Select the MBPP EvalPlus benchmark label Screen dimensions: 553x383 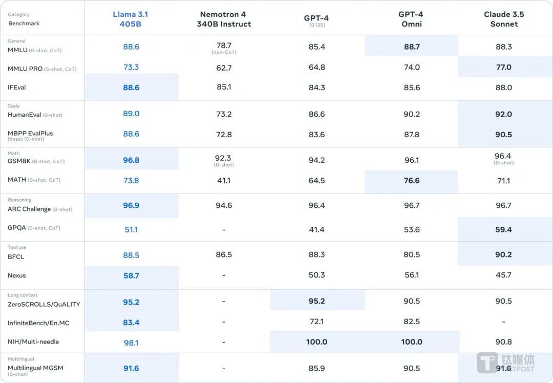[x=30, y=134]
